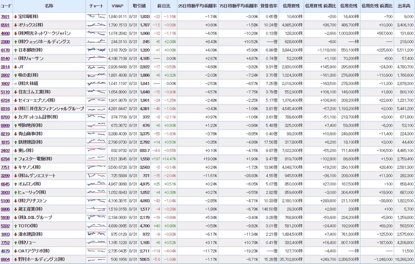Open stock code 7921 link
Viewport: 415px width, 264px height.
5,17
